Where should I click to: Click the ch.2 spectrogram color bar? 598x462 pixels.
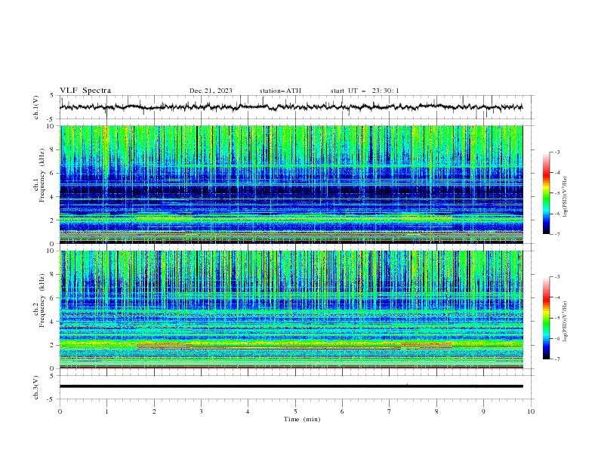(547, 318)
